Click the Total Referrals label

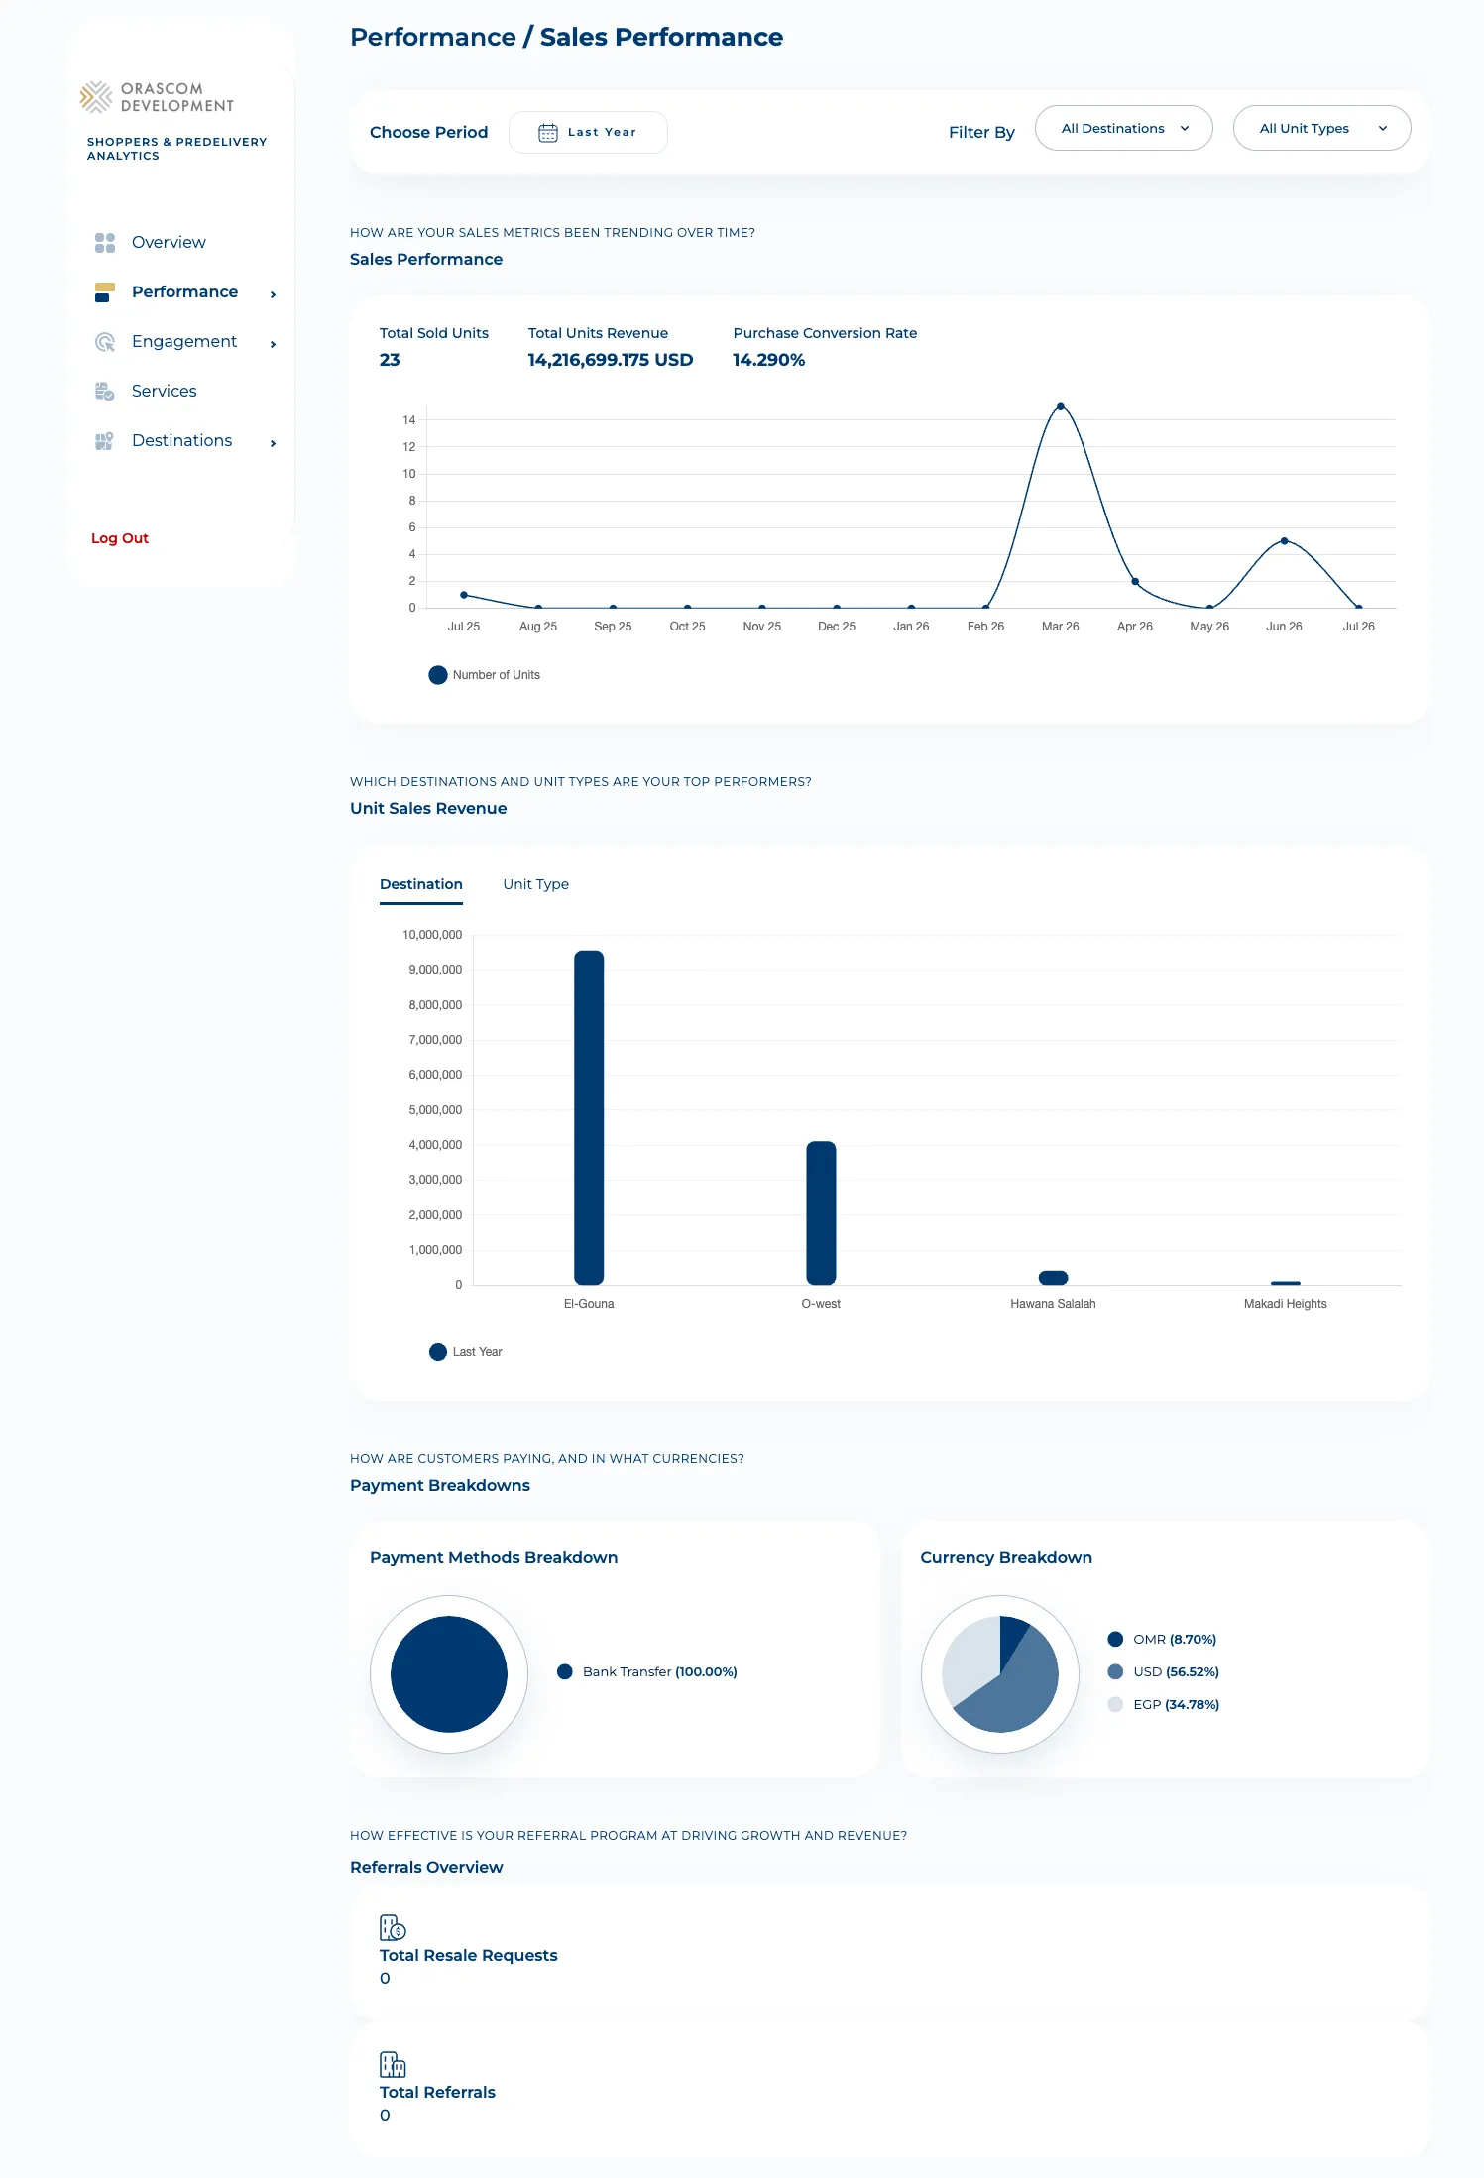(437, 2092)
